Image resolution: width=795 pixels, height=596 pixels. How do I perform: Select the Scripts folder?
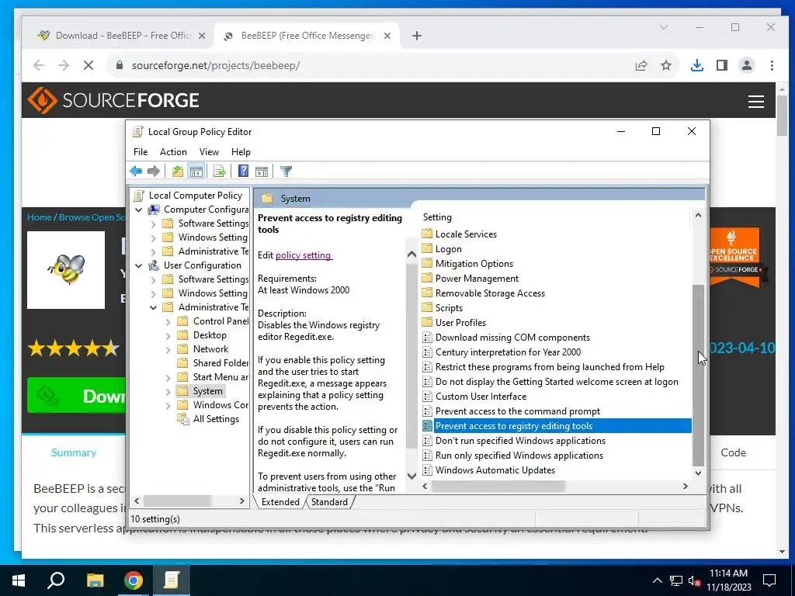pyautogui.click(x=449, y=307)
